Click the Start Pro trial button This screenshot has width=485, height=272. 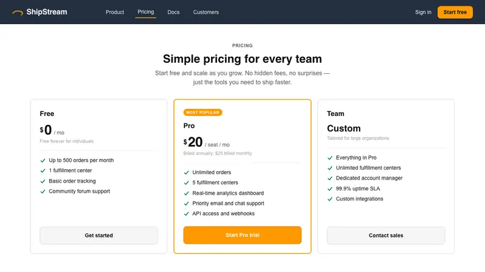(x=242, y=235)
